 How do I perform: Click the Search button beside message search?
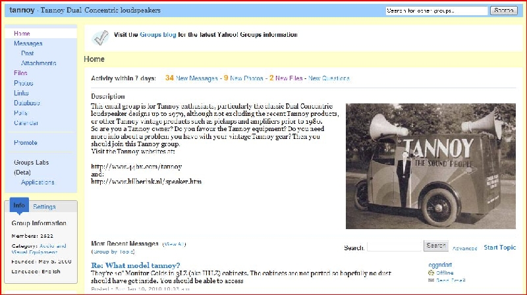point(436,246)
